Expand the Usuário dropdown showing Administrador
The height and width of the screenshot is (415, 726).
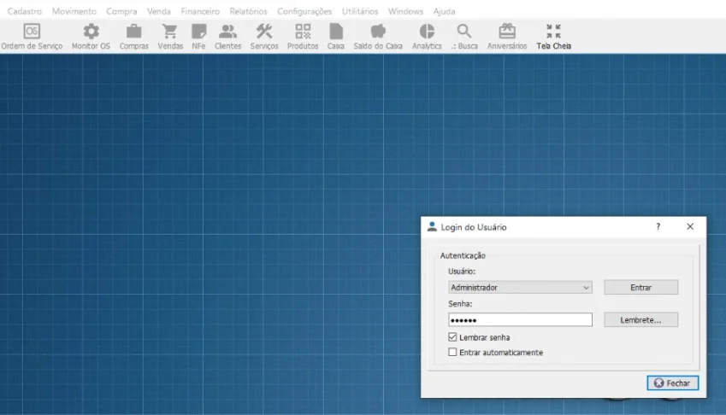tap(520, 288)
